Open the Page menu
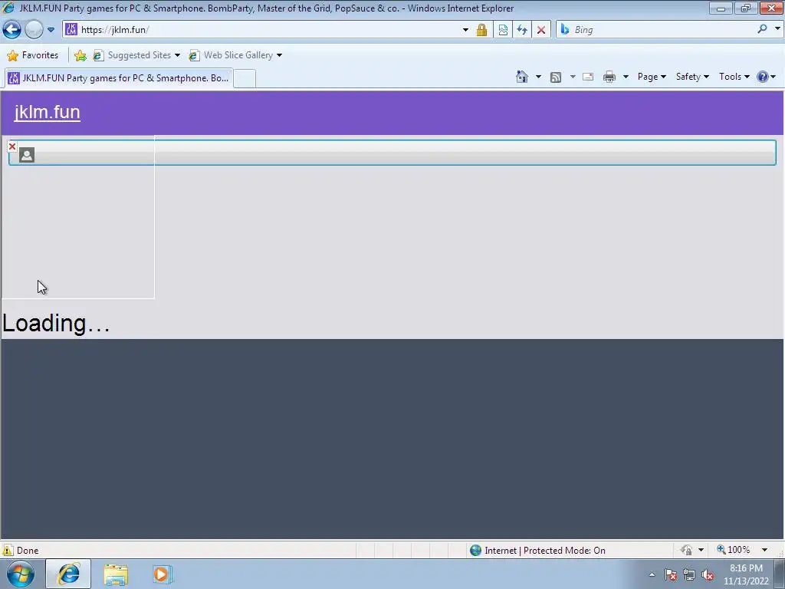 (652, 77)
